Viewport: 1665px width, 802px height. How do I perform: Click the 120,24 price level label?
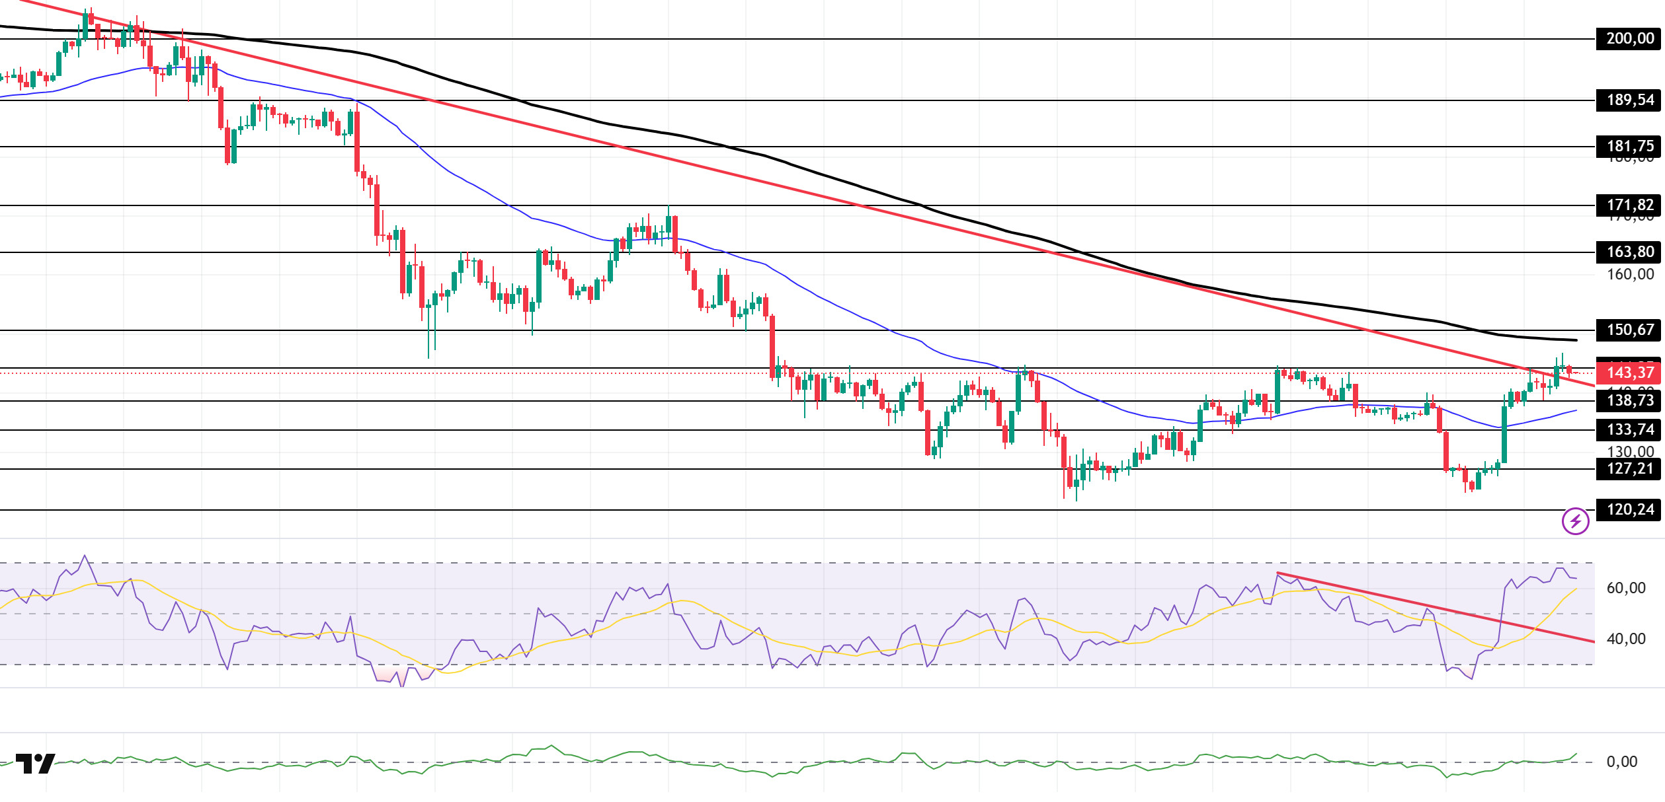pos(1629,510)
